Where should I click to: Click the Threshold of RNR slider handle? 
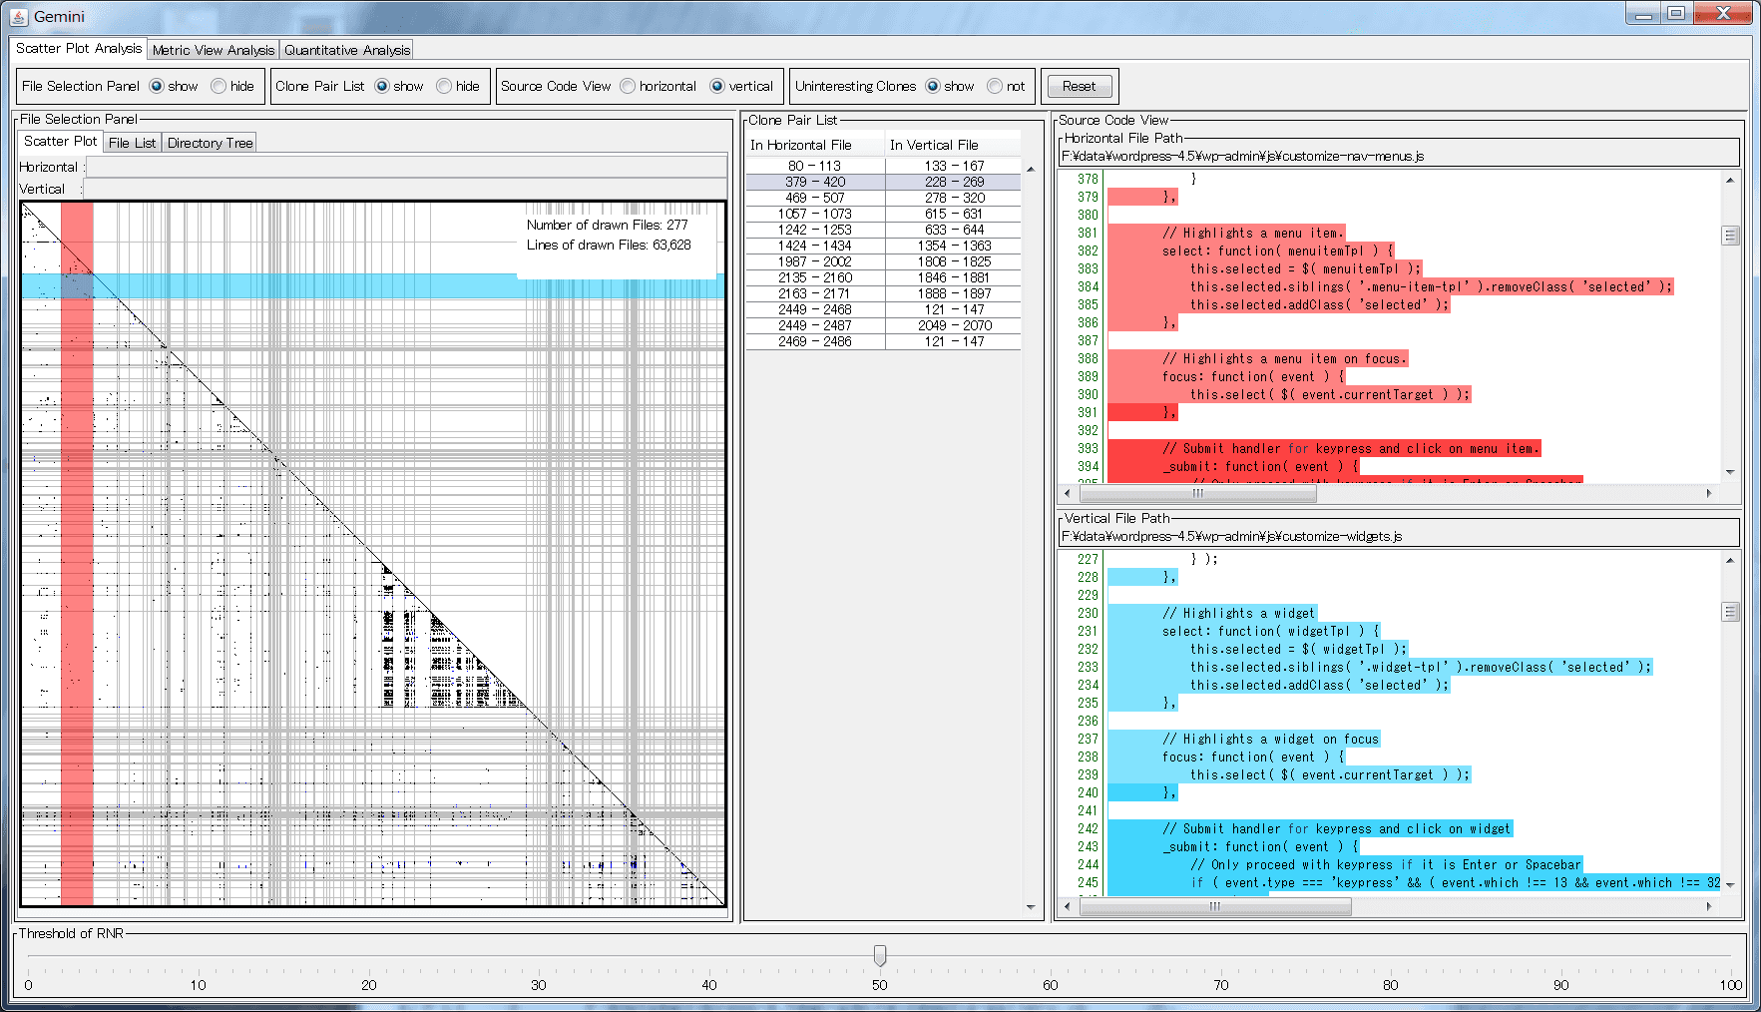(879, 955)
